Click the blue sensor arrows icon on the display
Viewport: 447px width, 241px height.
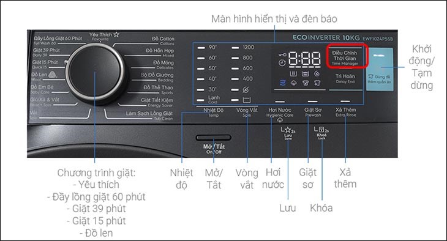(x=282, y=83)
